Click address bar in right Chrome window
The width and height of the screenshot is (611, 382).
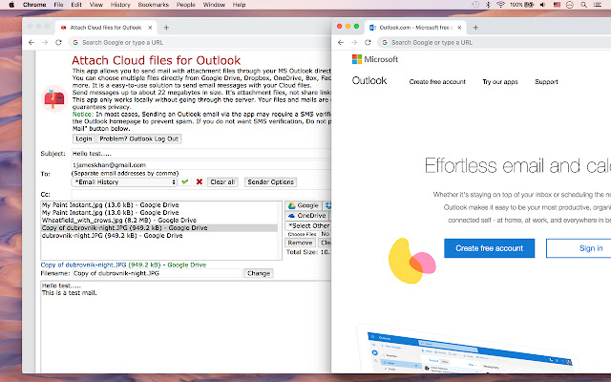[x=495, y=42]
